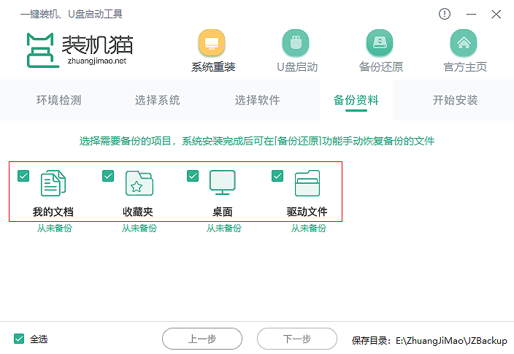Click the U盘启动 label text
This screenshot has width=514, height=354.
[297, 67]
